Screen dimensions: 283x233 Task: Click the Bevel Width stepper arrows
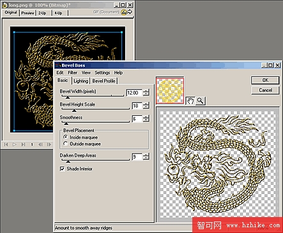tap(146, 93)
